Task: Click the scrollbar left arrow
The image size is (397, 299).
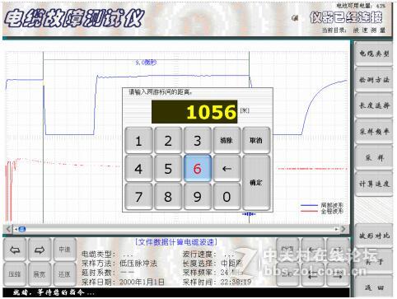Action: pyautogui.click(x=8, y=229)
